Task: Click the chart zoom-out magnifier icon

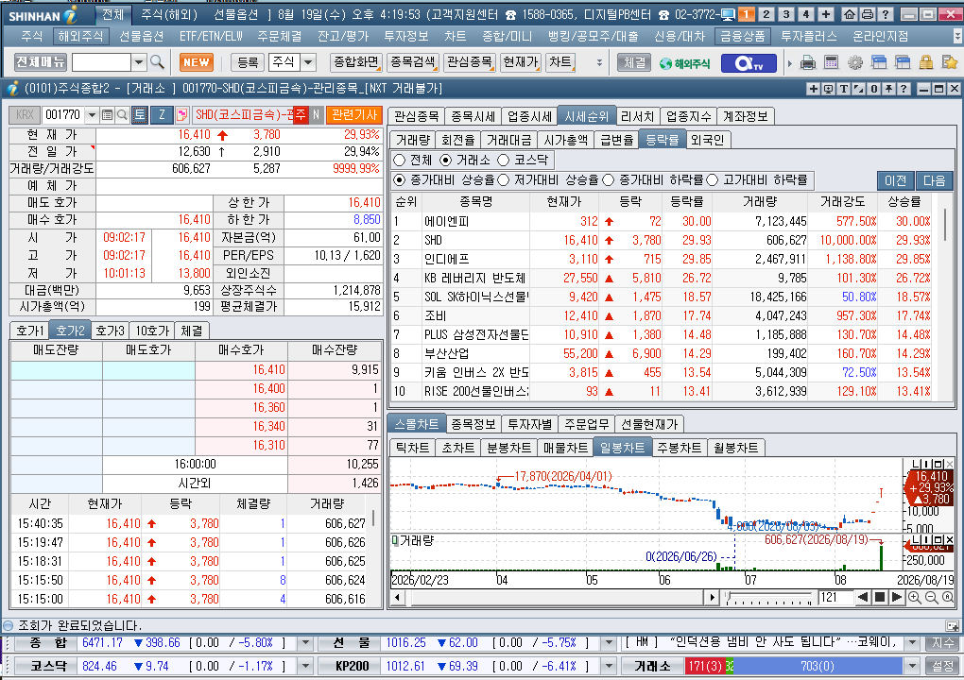Action: pos(932,597)
